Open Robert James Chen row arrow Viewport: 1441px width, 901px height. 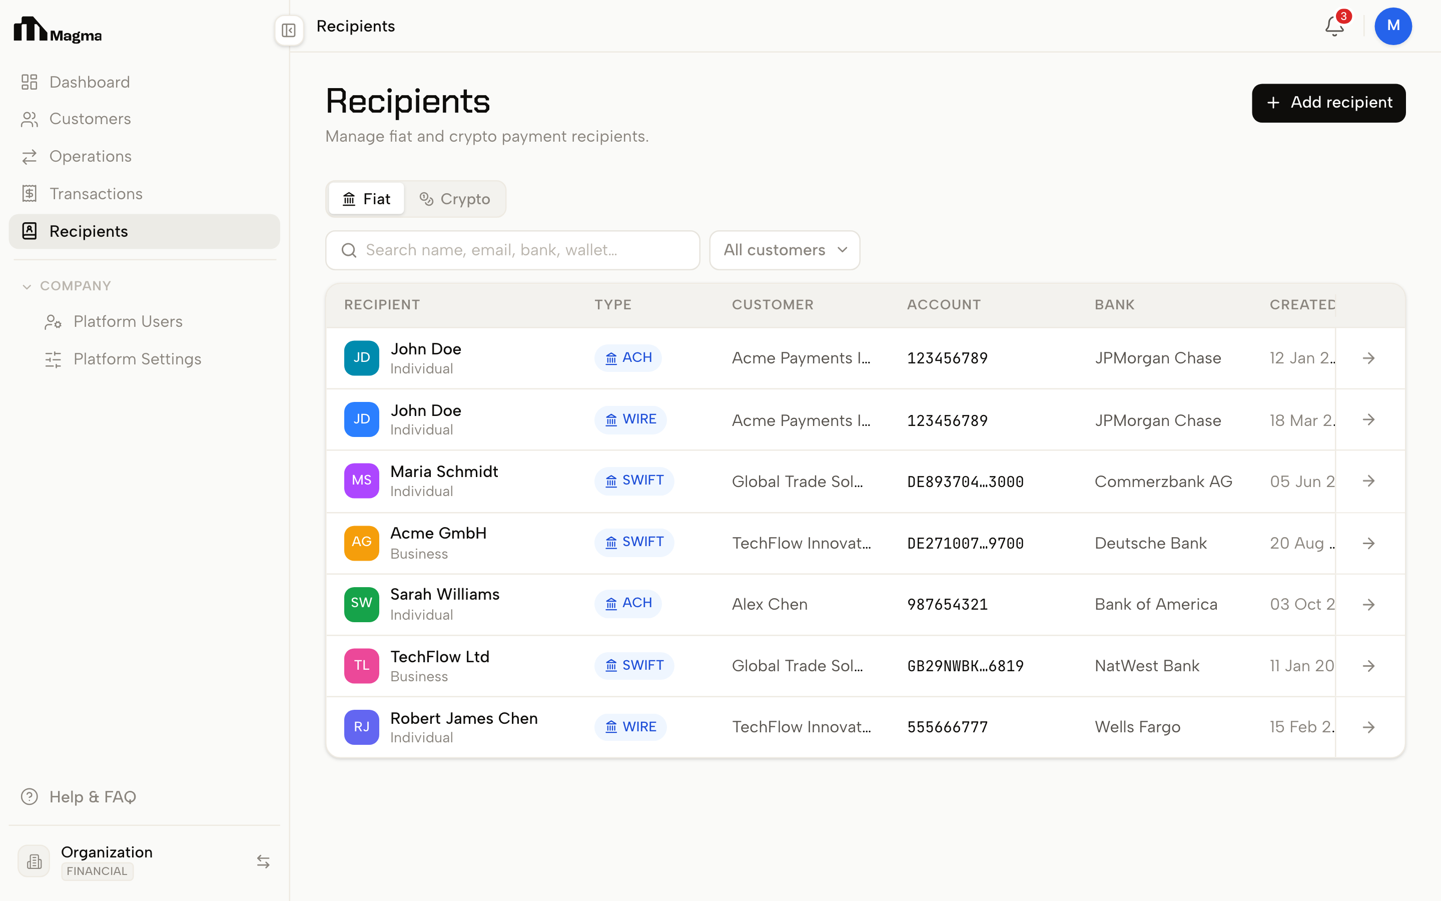click(x=1369, y=727)
